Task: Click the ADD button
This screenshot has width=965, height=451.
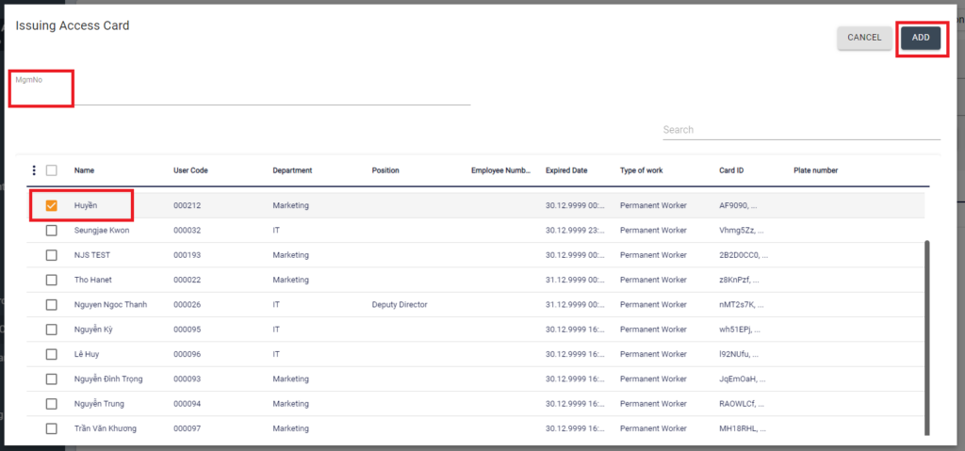Action: coord(921,38)
